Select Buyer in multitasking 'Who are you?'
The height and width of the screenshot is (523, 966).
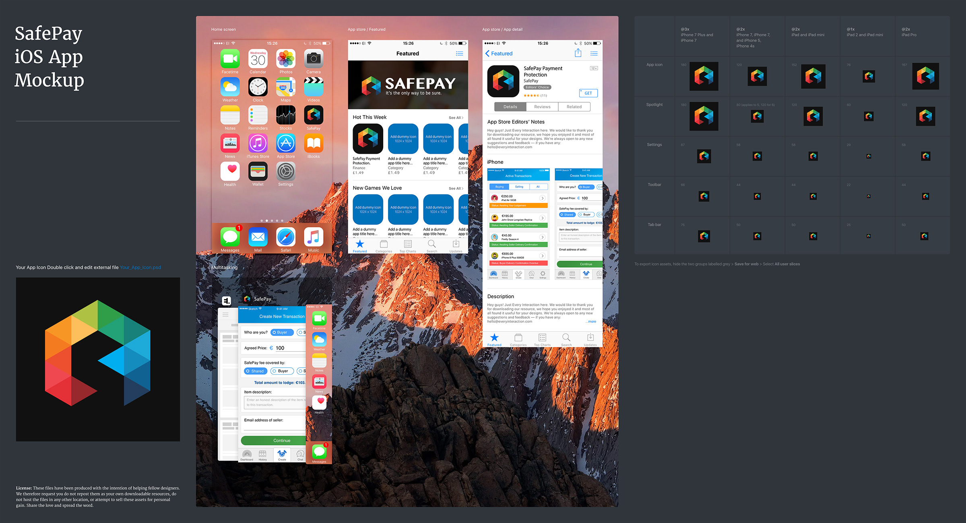coord(282,332)
